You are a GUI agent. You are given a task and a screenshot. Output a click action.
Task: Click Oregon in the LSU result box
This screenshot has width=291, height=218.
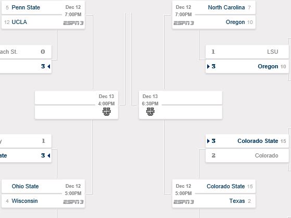click(x=268, y=66)
